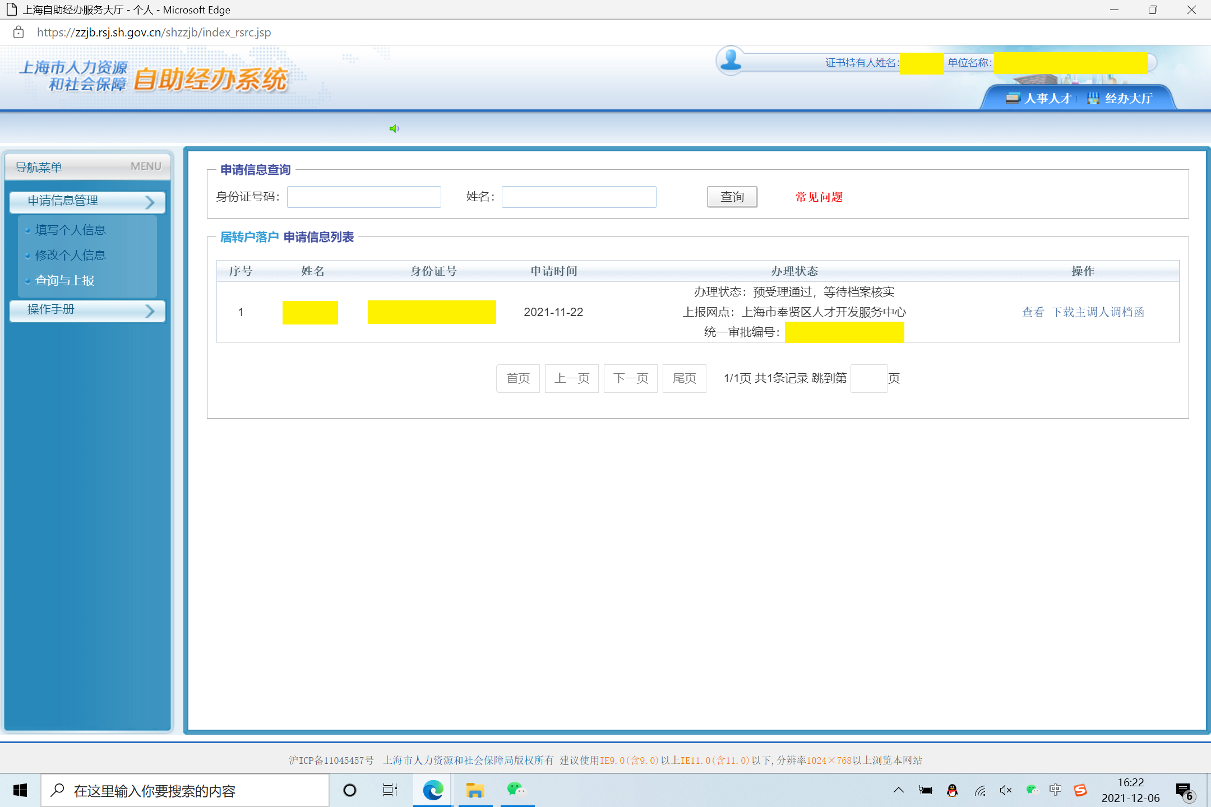
Task: Click the jump-to-page number field
Action: (869, 379)
